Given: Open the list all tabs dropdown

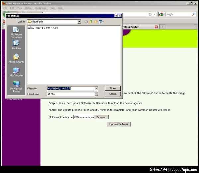Looking at the screenshot, I should [x=196, y=27].
